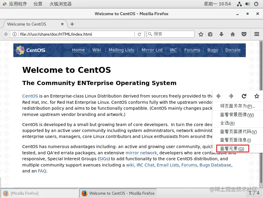Choose 查看页面源代码(V) from context menu
Image resolution: width=263 pixels, height=198 pixels.
click(x=237, y=132)
